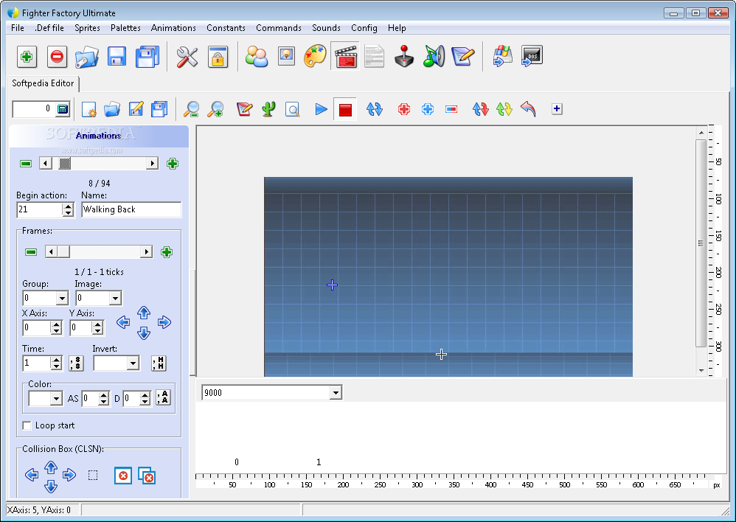
Task: Open the Sprites menu
Action: (87, 28)
